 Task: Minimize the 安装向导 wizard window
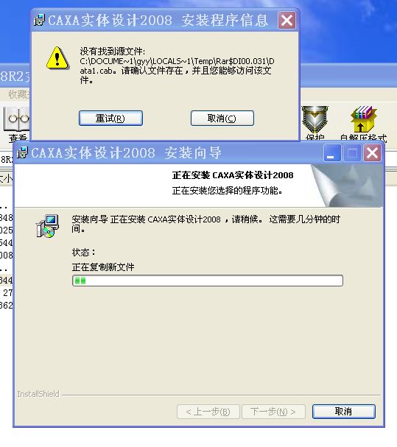332,153
